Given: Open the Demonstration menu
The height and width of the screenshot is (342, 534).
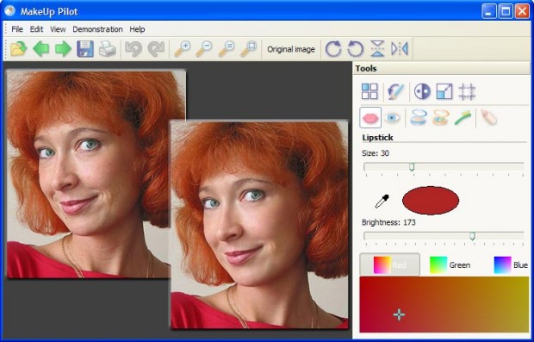Looking at the screenshot, I should coord(97,29).
